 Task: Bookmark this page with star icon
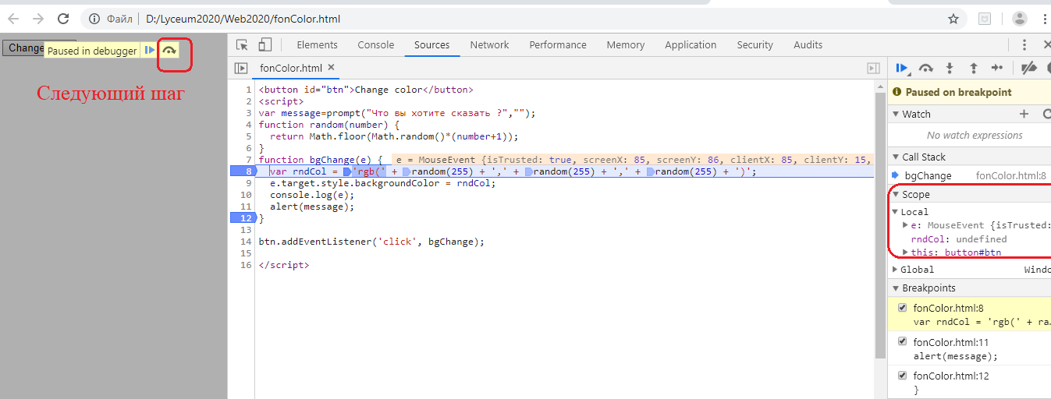click(953, 19)
